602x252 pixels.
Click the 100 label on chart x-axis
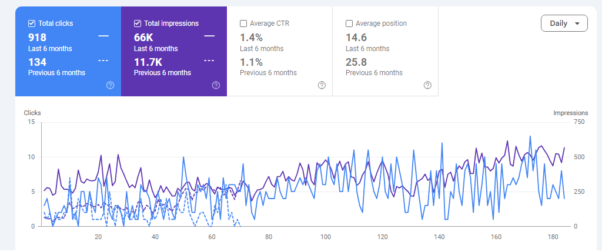coord(325,237)
